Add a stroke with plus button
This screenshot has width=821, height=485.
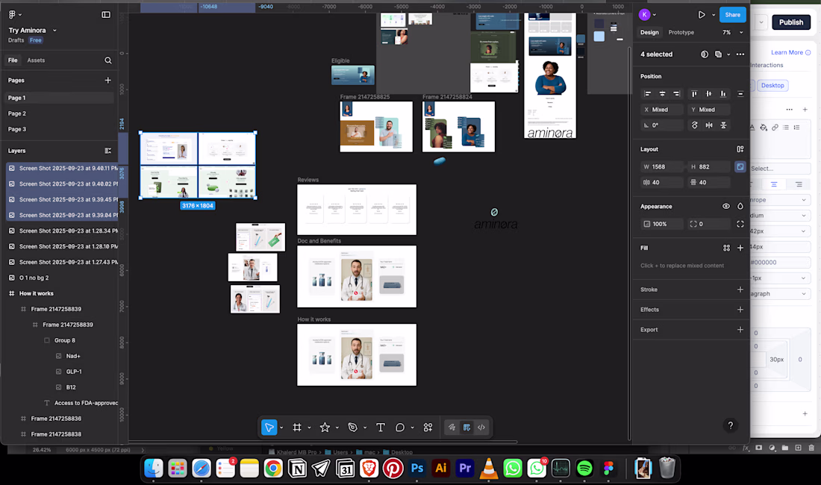point(740,290)
